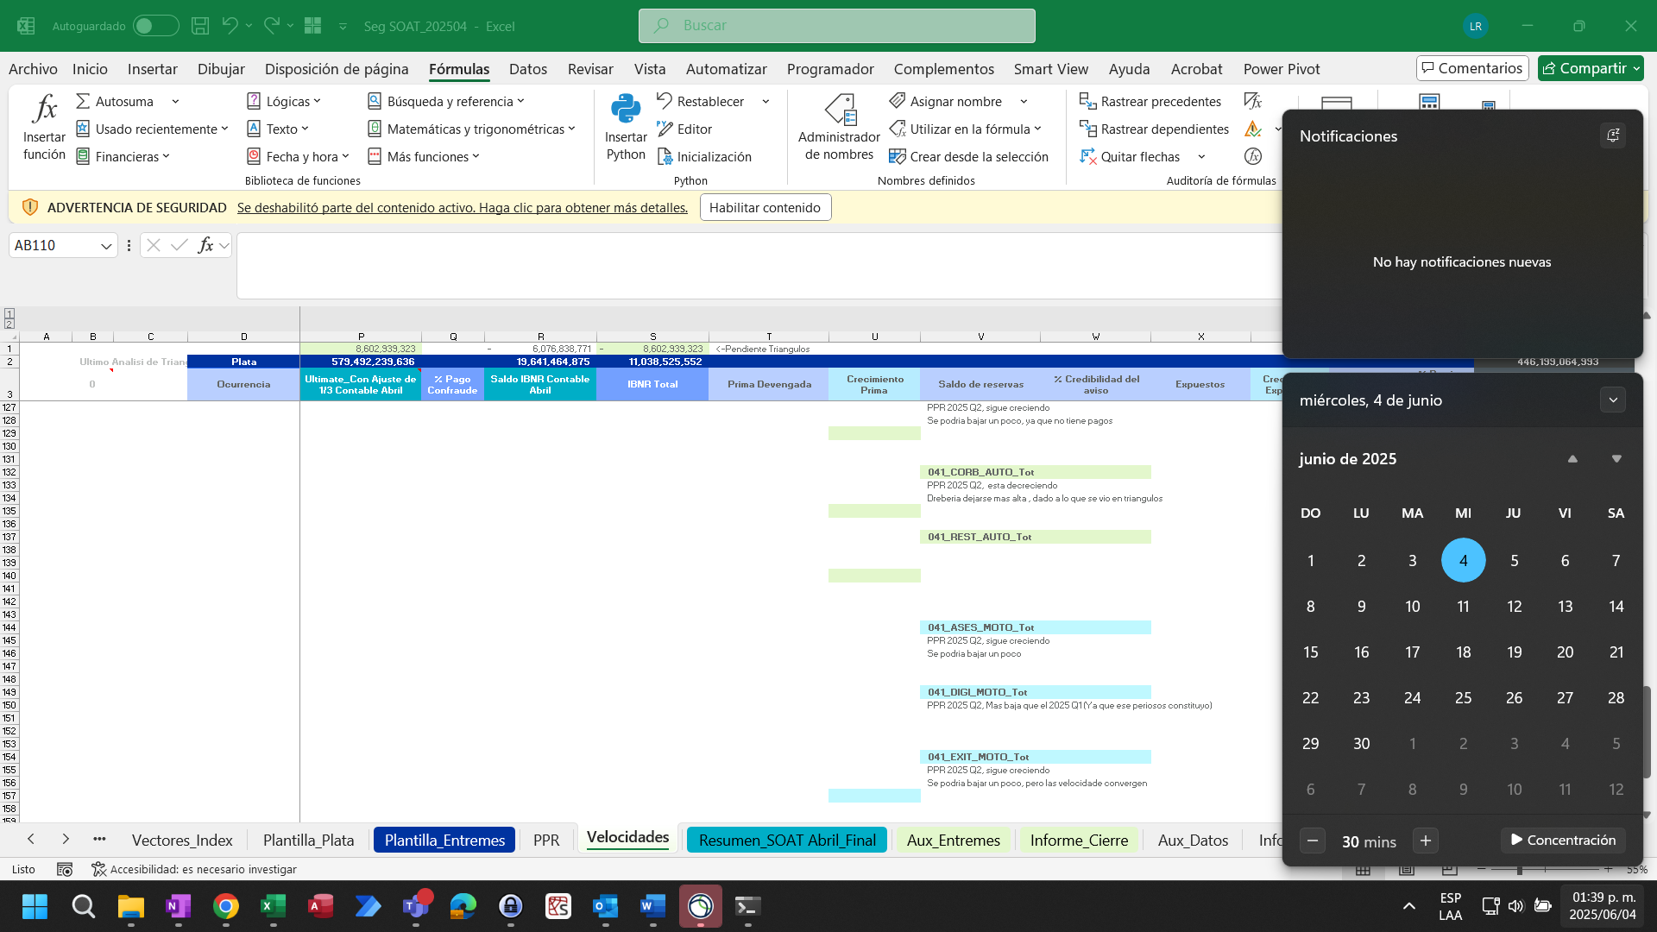Switch to the Power Pivot tab

pos(1282,69)
